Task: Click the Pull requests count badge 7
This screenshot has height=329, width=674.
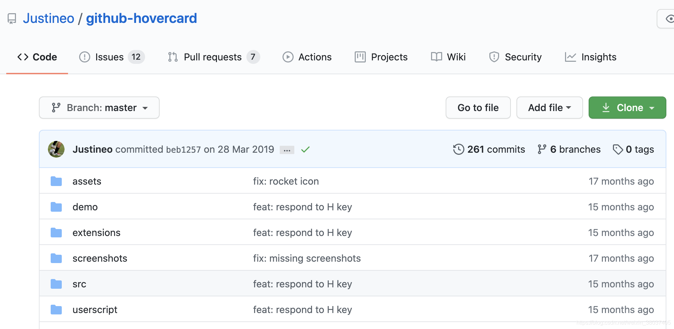Action: coord(253,57)
